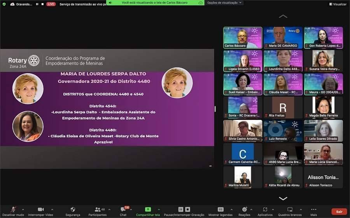Toggle microphone with Desativar mudo button
The width and height of the screenshot is (350, 218).
coord(13,209)
